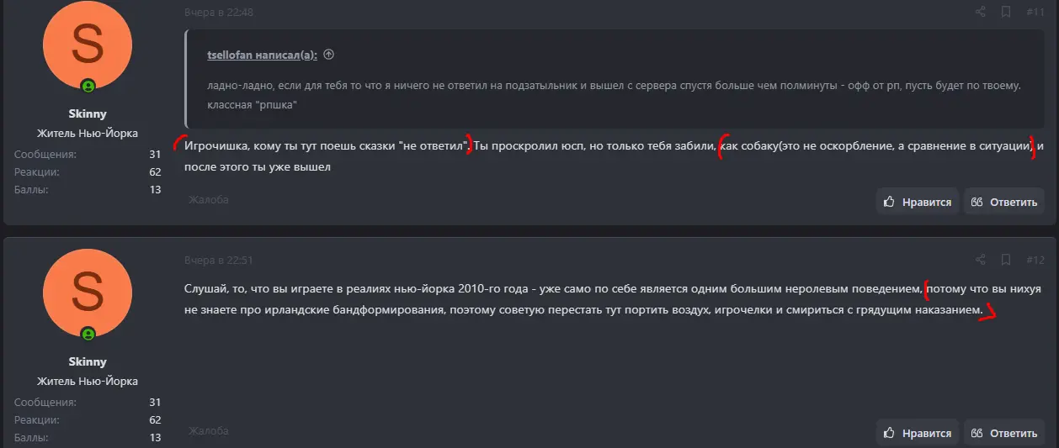Screen dimensions: 1059x448
Task: Click the share icon on post #12
Action: pos(980,260)
